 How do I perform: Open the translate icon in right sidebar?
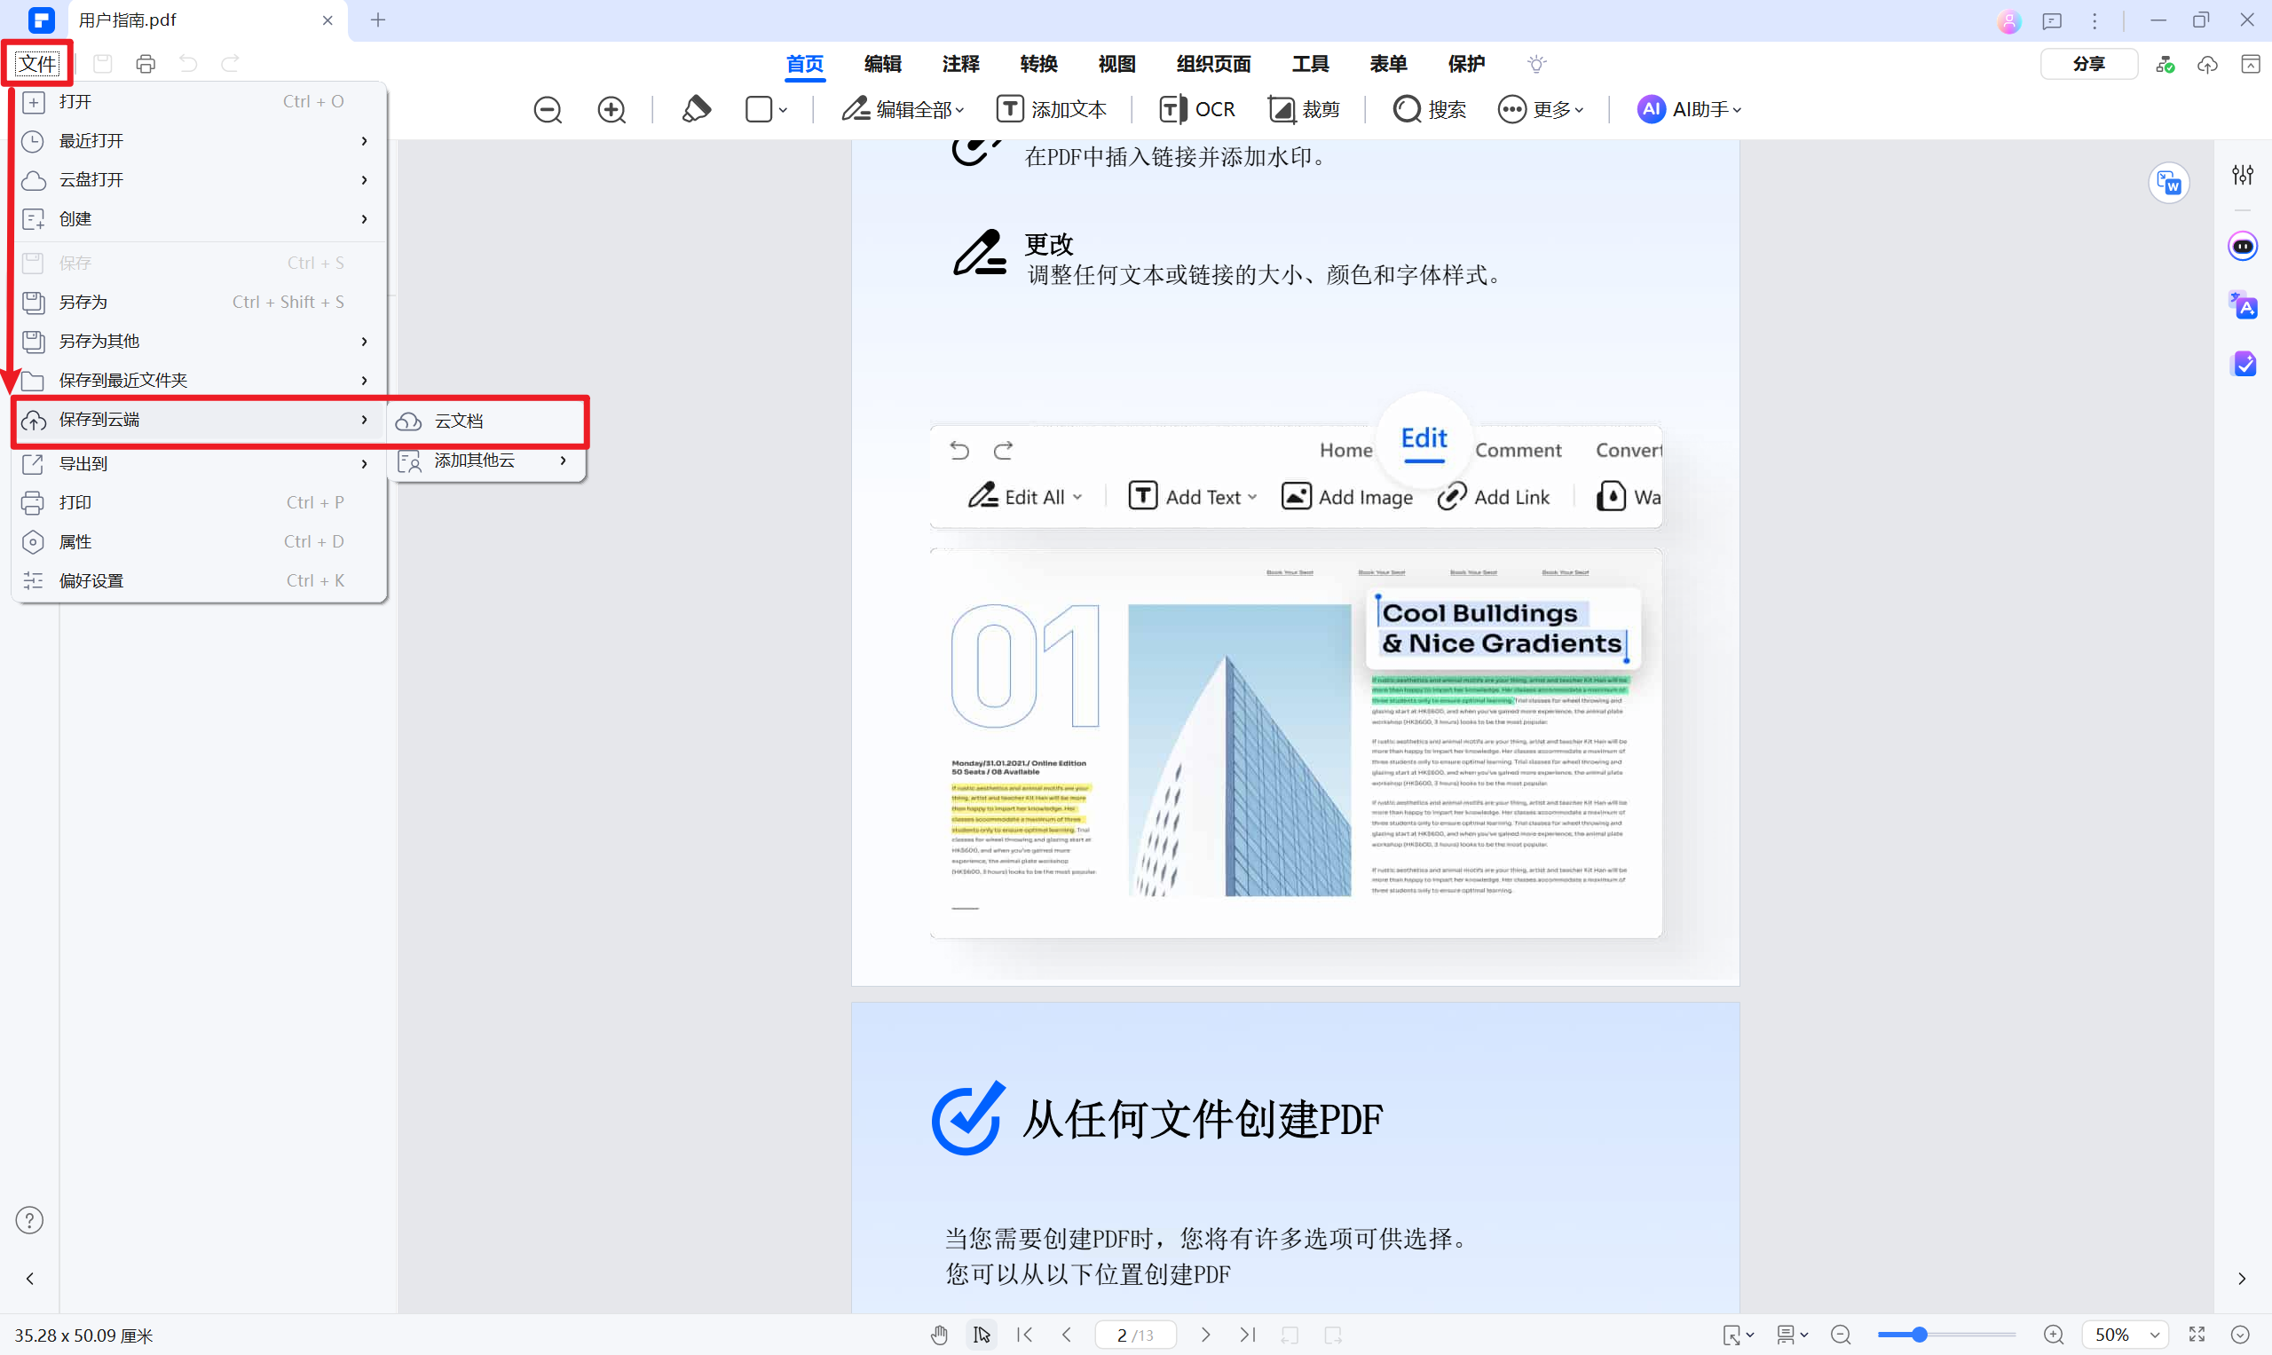click(x=2243, y=306)
